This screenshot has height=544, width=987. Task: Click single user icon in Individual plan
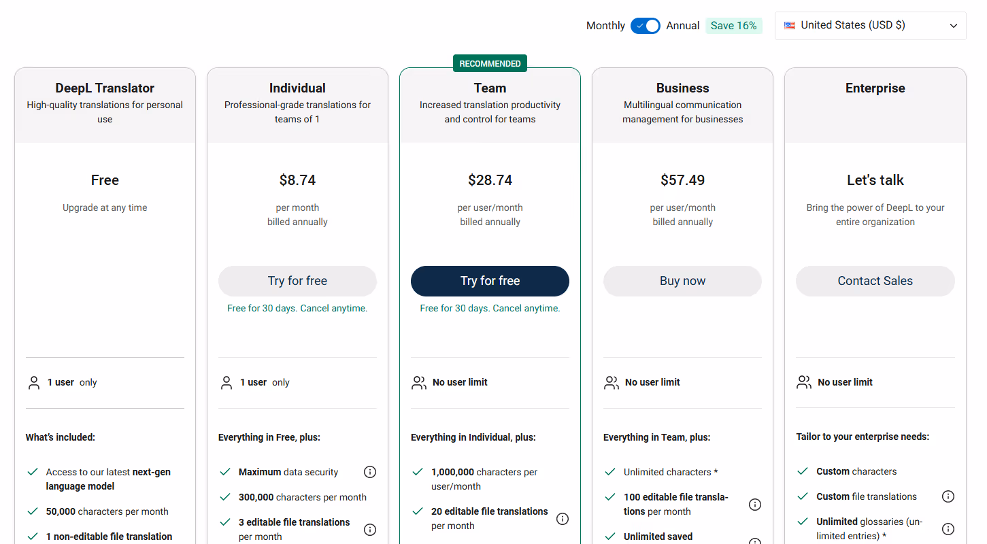tap(227, 383)
